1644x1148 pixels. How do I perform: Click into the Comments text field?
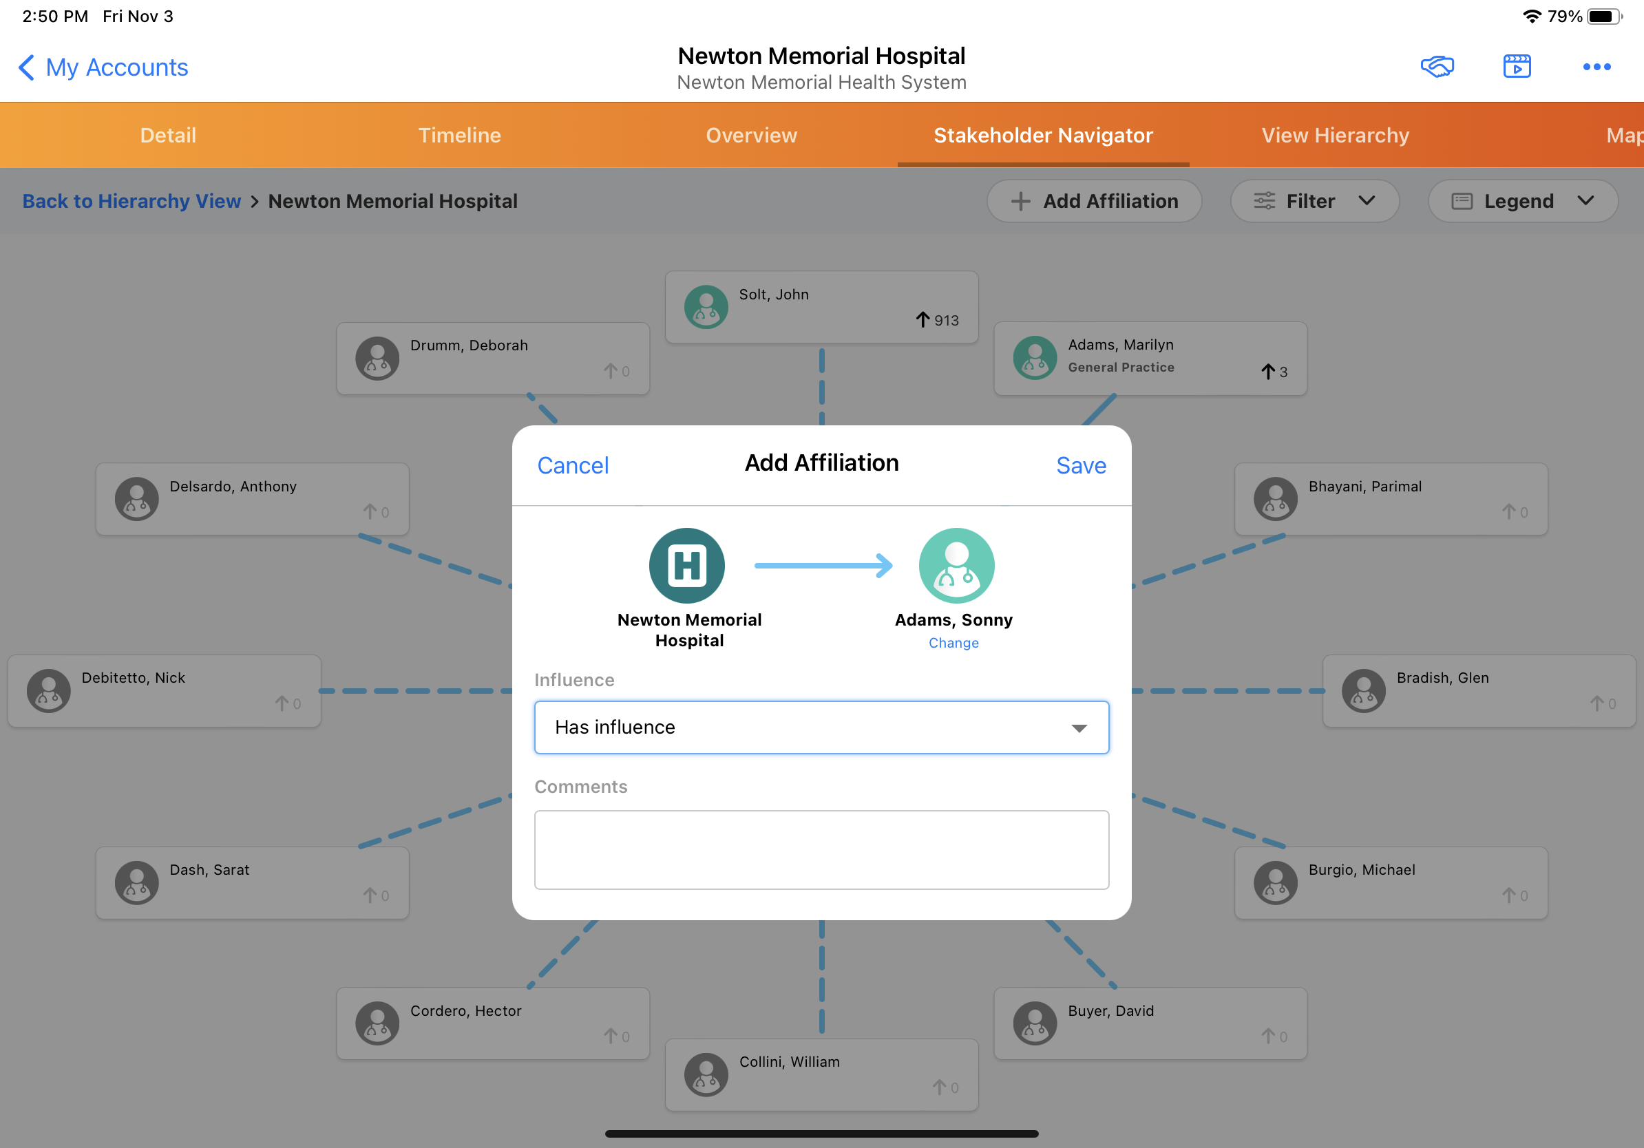821,849
